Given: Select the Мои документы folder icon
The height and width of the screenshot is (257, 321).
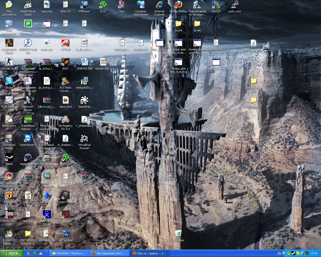Looking at the screenshot, I should (9, 8).
